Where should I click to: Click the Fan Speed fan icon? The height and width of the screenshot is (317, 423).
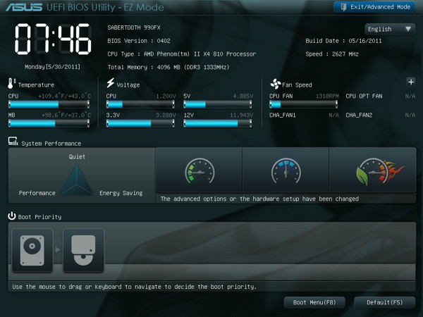click(x=276, y=84)
